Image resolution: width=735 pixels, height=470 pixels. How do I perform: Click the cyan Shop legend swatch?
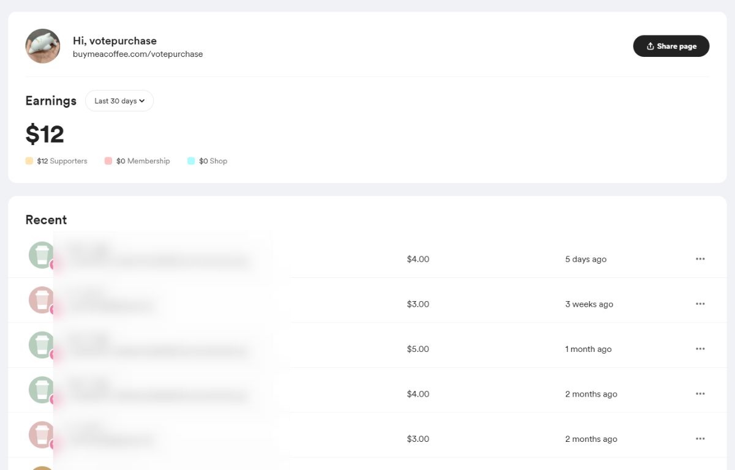(191, 161)
